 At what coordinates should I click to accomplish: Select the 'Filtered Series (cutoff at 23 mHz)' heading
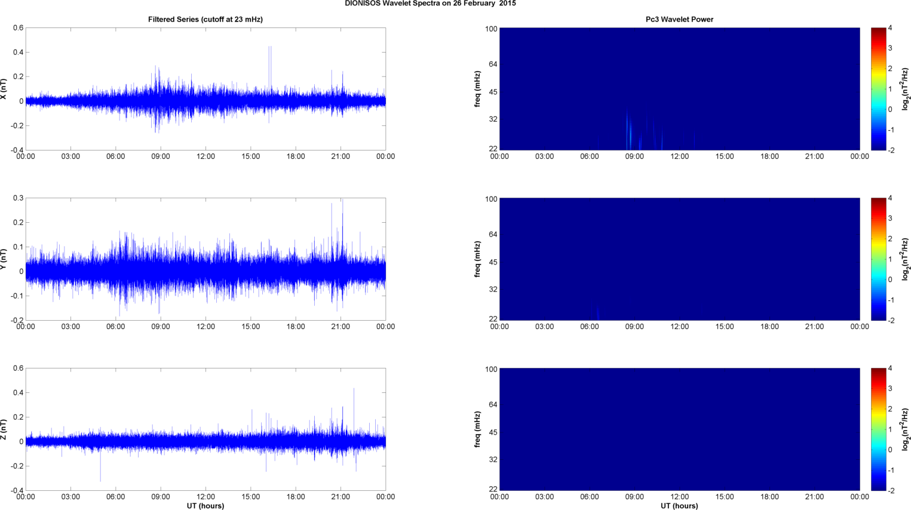pos(205,20)
